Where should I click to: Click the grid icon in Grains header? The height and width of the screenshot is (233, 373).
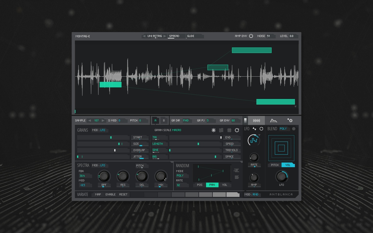229,130
